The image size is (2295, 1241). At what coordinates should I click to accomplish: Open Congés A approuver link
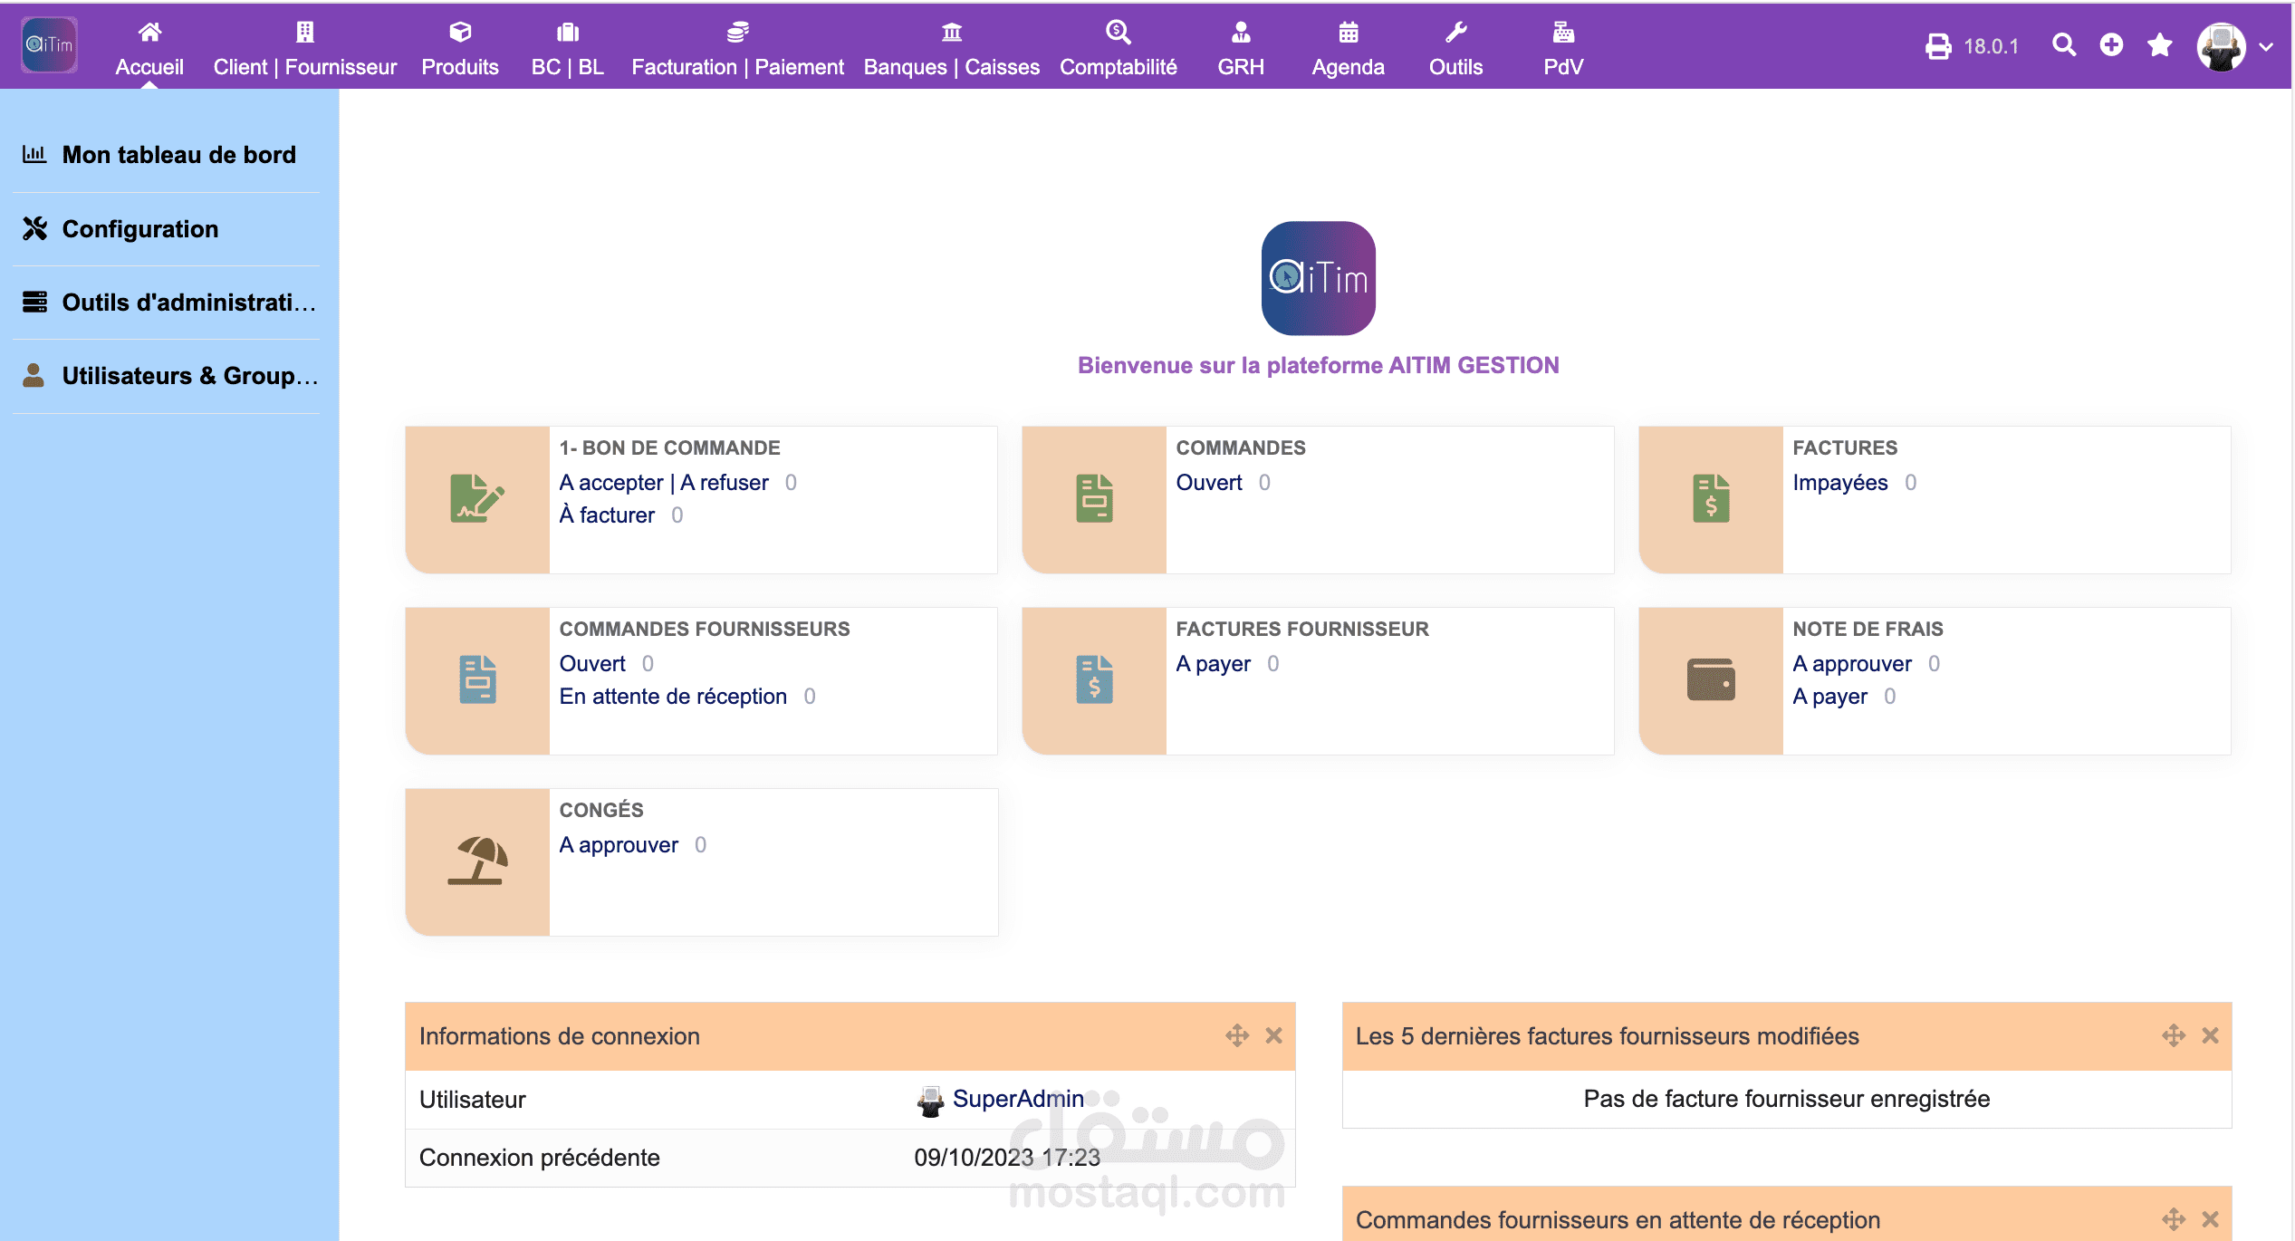coord(619,845)
